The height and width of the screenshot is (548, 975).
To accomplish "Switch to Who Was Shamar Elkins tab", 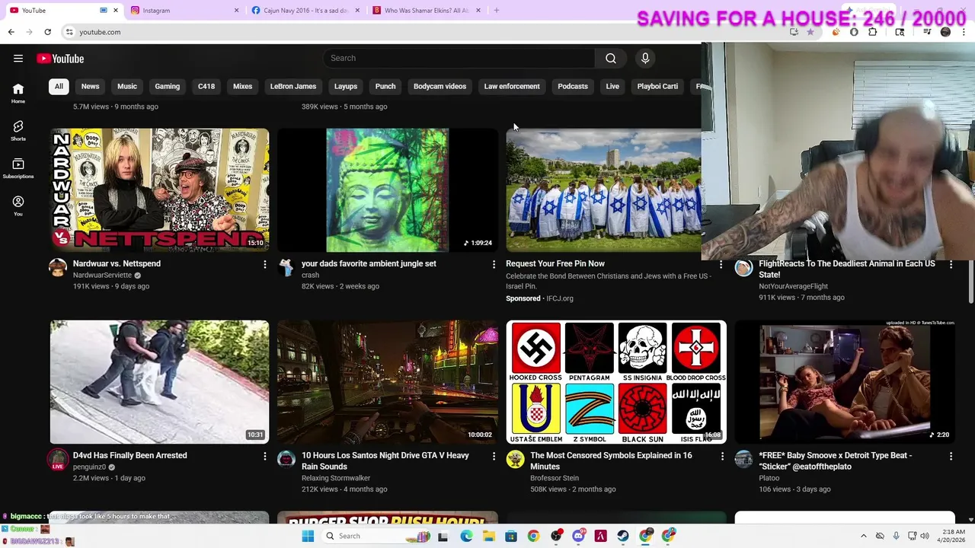I will tap(427, 11).
